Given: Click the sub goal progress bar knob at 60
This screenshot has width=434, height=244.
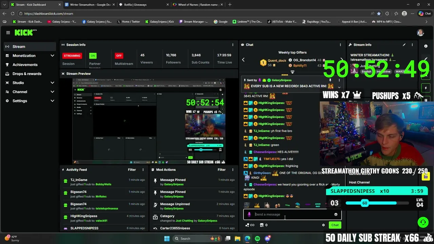Looking at the screenshot, I should [x=364, y=203].
